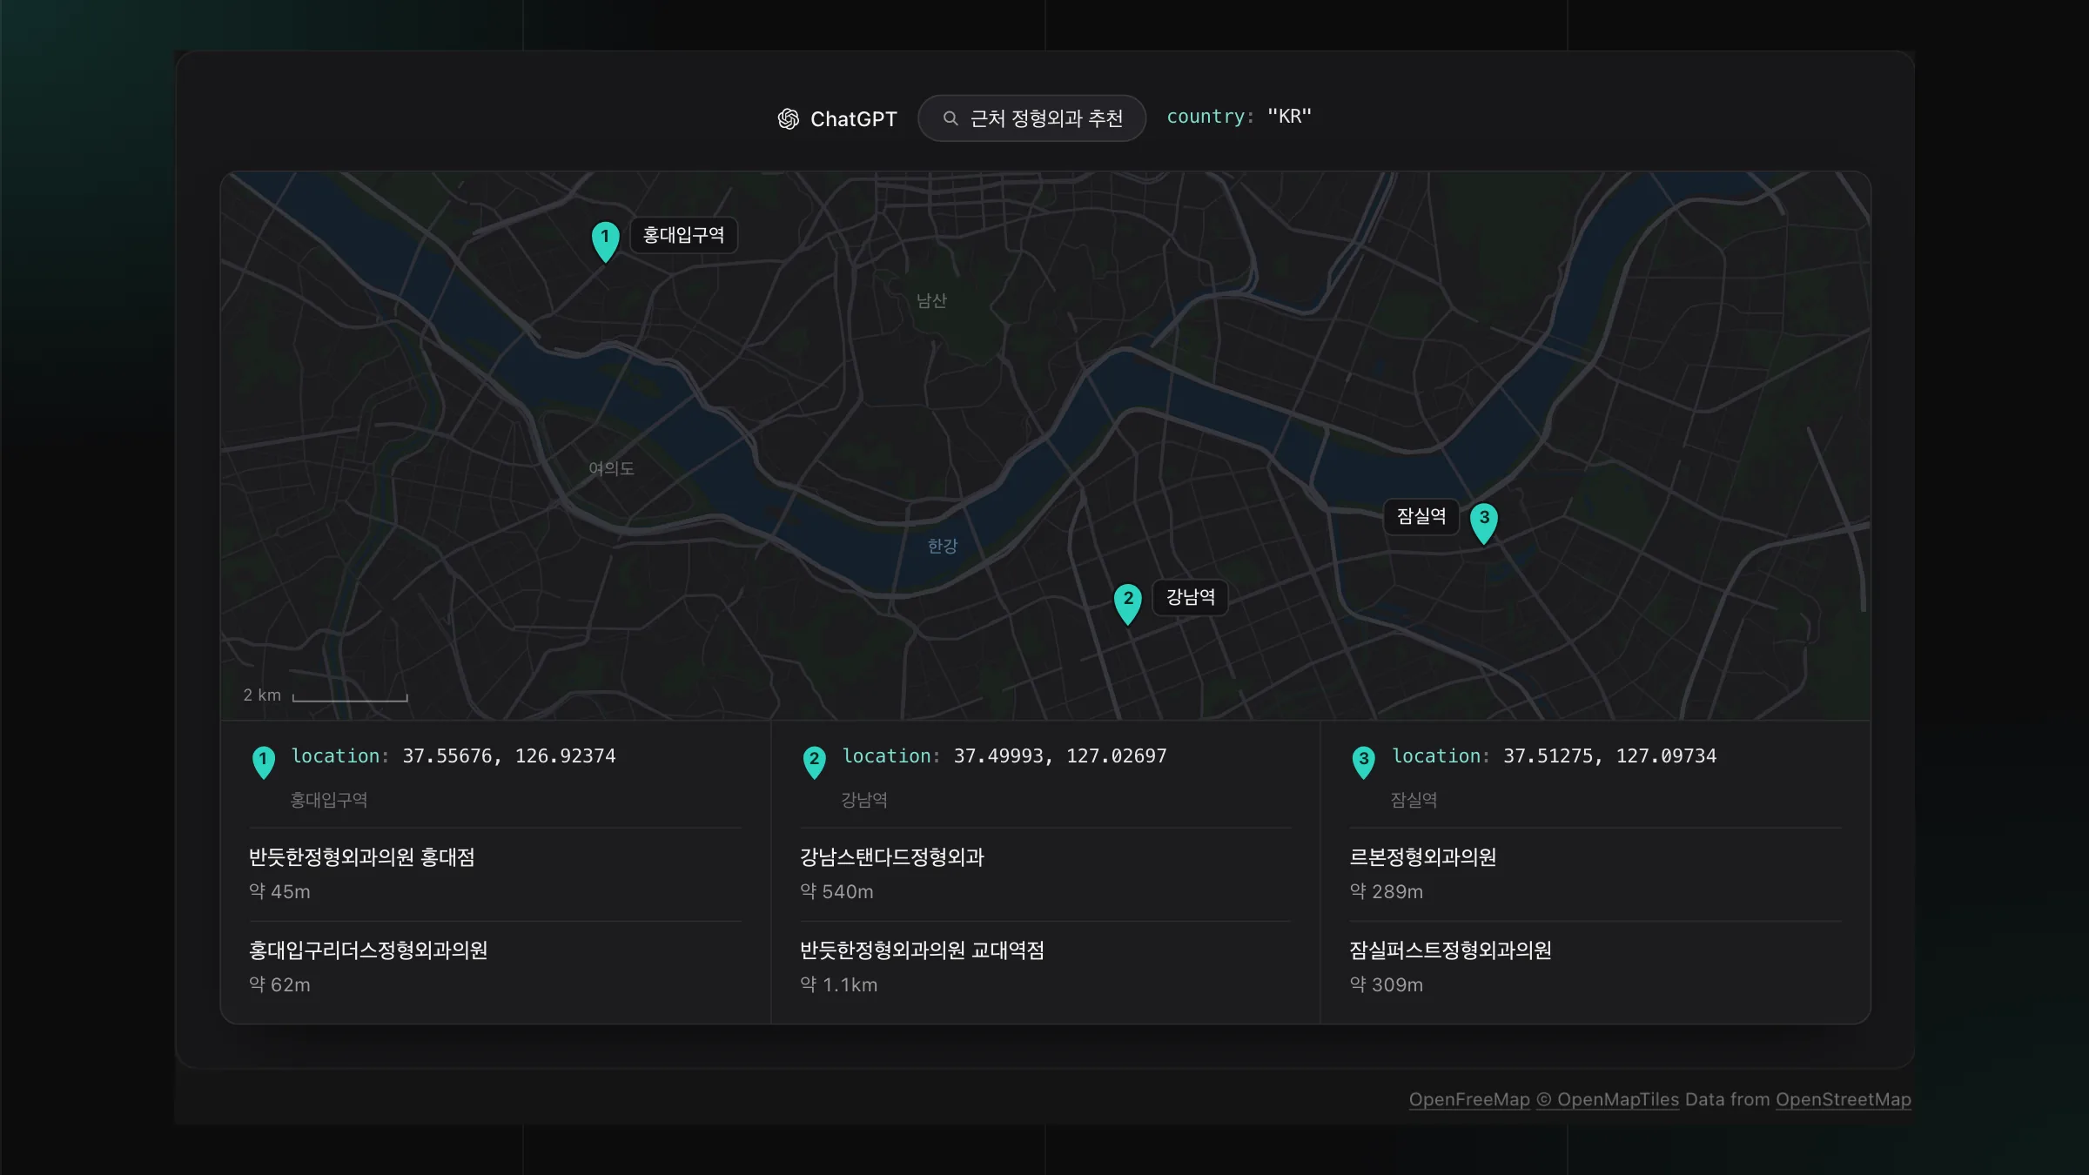Click the 약 289m distance text
The image size is (2089, 1175).
(x=1387, y=891)
